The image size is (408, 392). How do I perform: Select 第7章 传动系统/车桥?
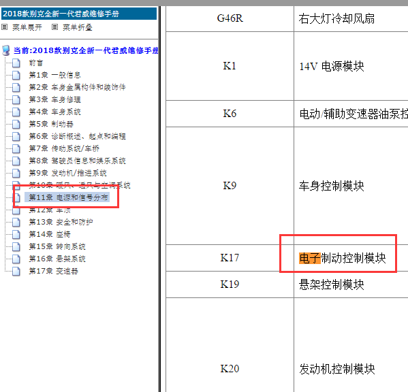64,148
